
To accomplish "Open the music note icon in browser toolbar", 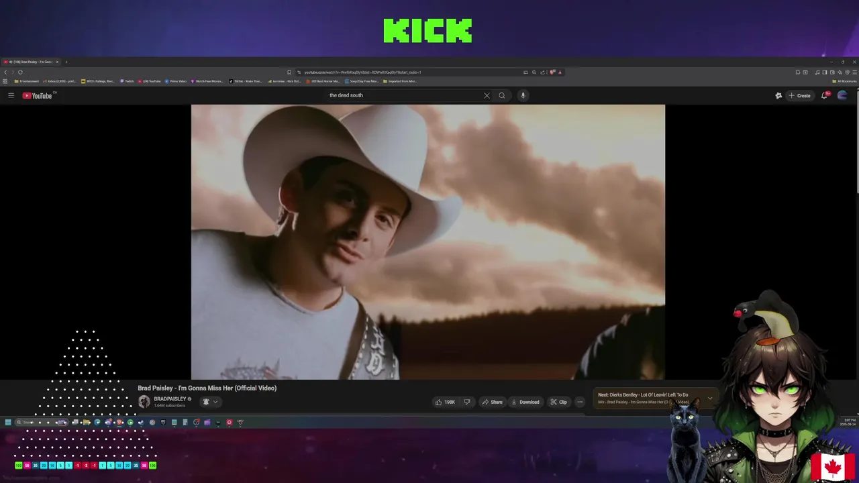I will click(817, 72).
